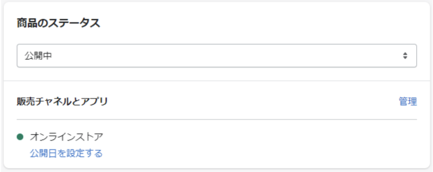Expand the product status selector showing 公開中
This screenshot has width=433, height=172.
(216, 56)
